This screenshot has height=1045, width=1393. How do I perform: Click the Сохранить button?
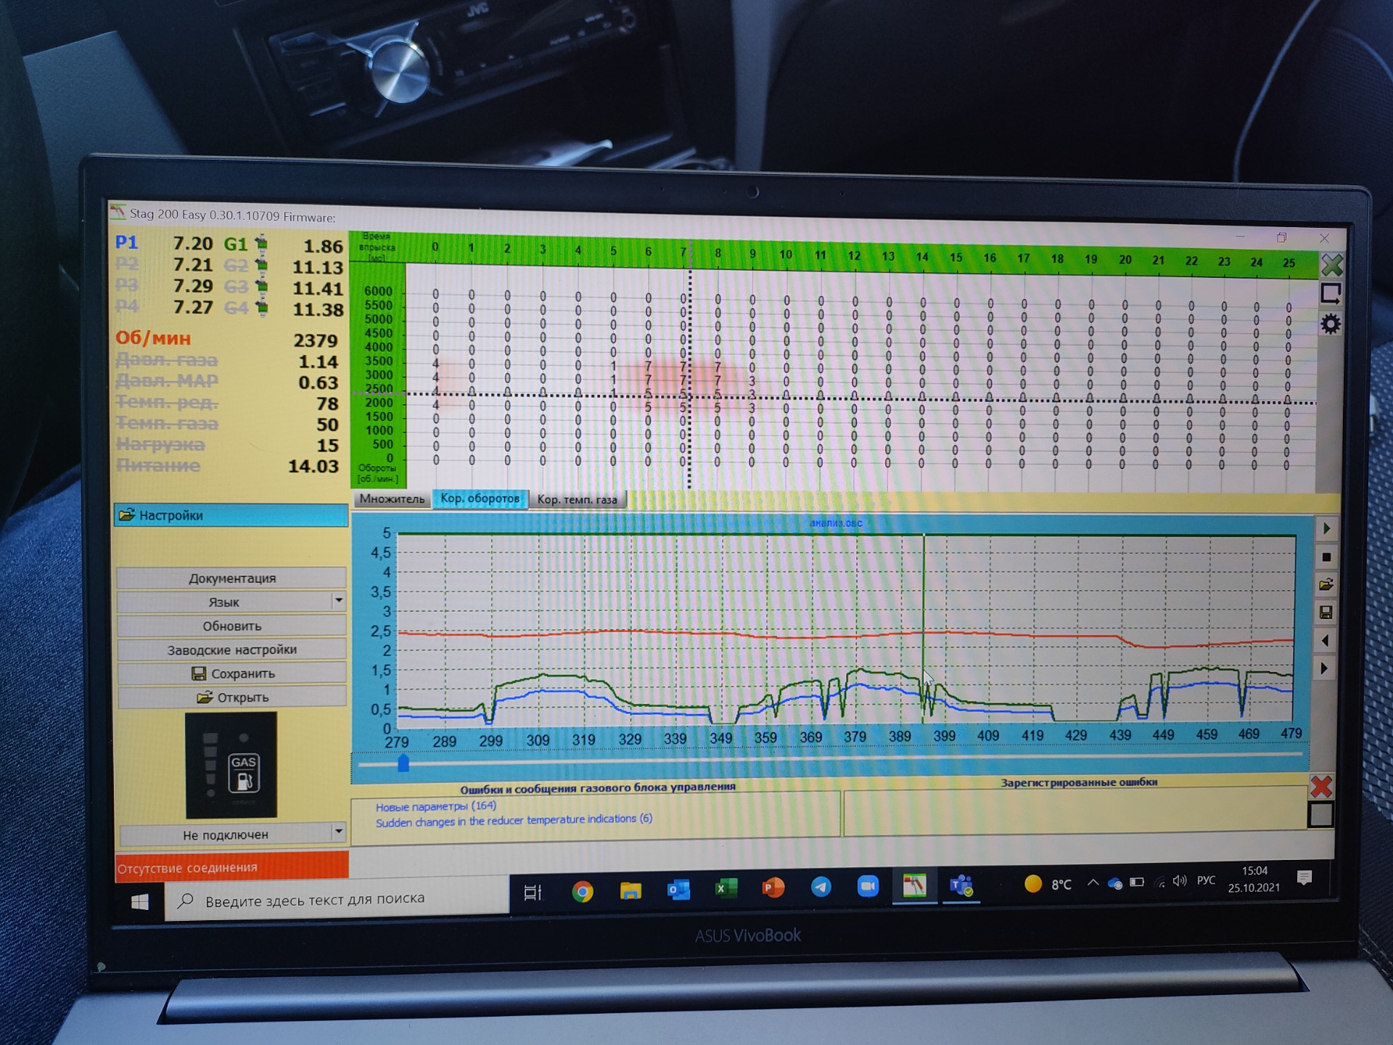[231, 673]
